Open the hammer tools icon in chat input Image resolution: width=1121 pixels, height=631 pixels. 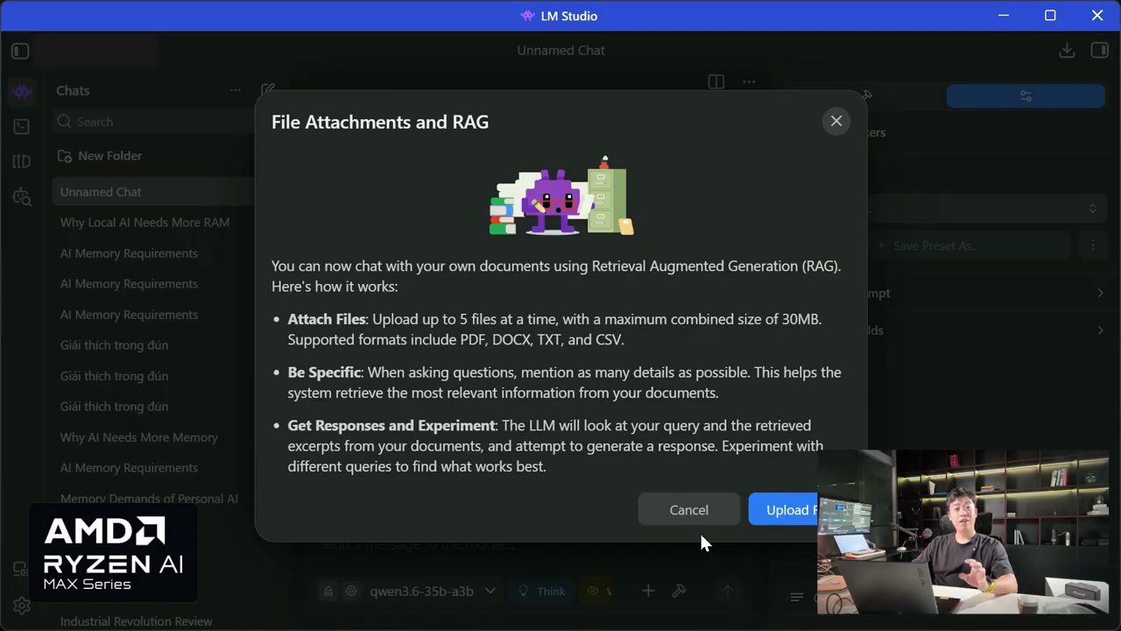coord(679,592)
